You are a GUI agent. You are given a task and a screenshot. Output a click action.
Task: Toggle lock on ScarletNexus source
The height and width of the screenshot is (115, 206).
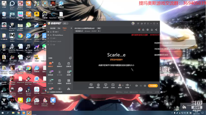click(51, 35)
